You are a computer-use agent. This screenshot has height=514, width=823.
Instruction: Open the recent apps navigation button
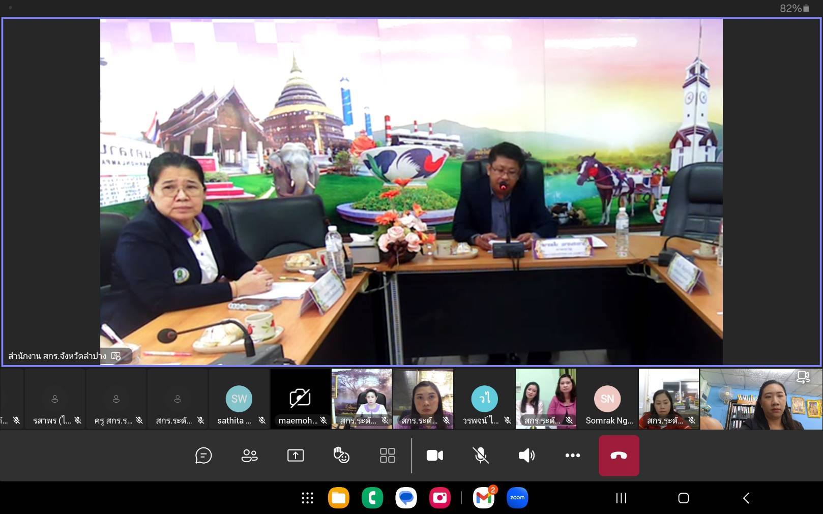coord(621,498)
